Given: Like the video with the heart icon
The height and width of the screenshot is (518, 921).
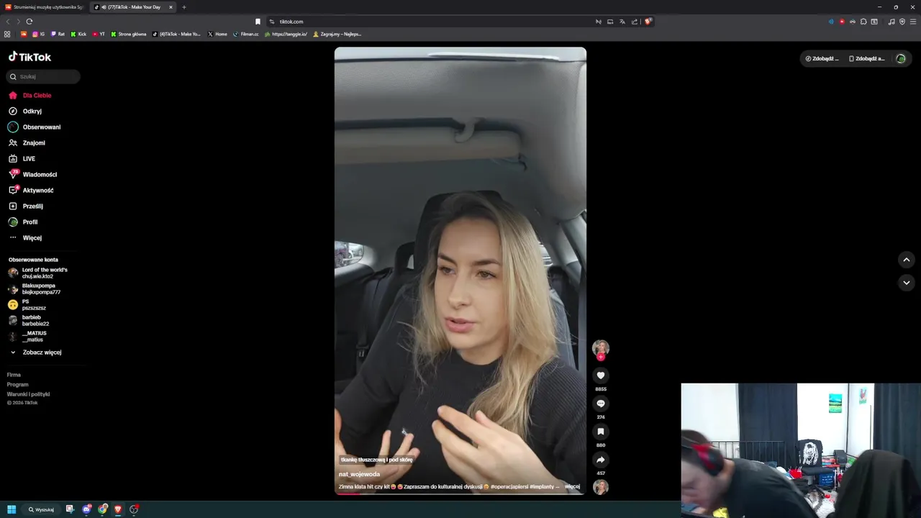Looking at the screenshot, I should click(x=601, y=376).
